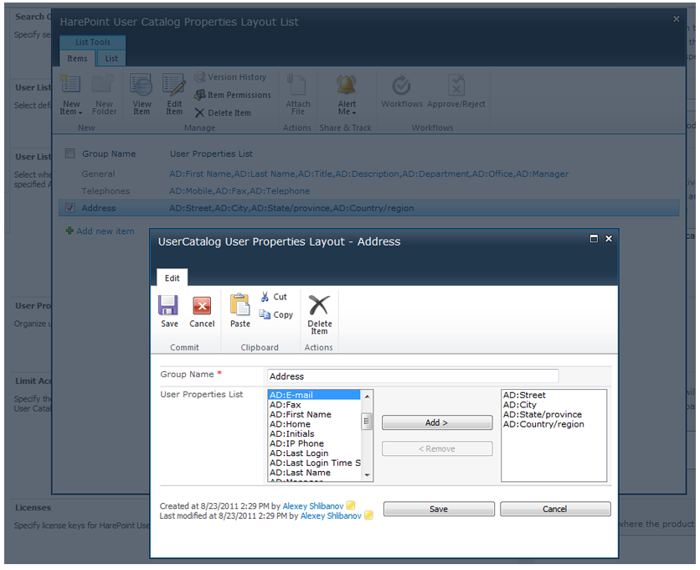Select AD:Initials in available list
This screenshot has height=570, width=700.
(314, 433)
